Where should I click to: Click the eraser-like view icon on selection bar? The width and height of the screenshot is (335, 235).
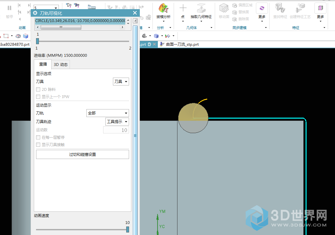click(x=18, y=36)
